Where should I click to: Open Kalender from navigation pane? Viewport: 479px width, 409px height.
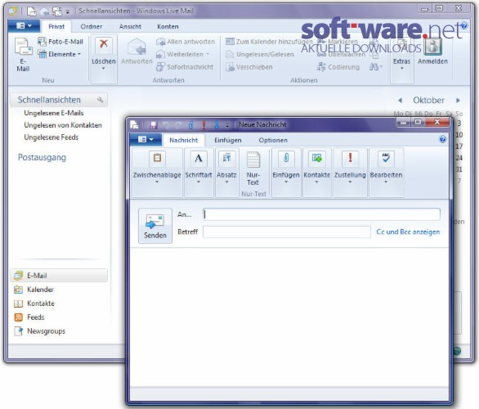point(34,290)
